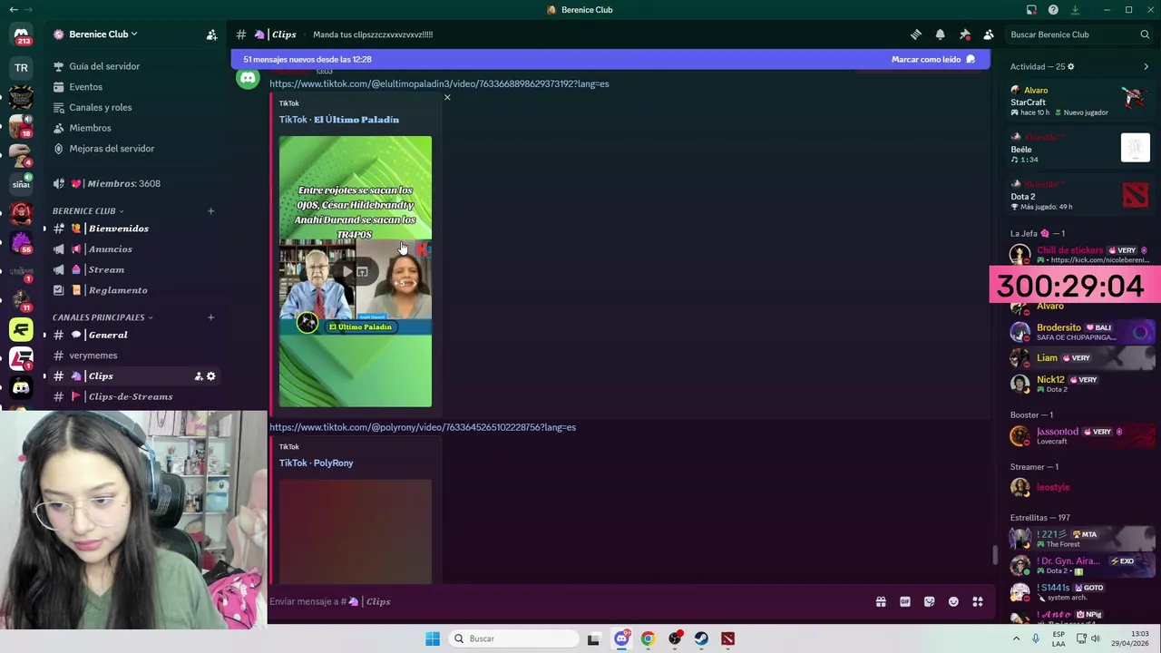Viewport: 1161px width, 653px height.
Task: Show hidden tray icons chevron
Action: pyautogui.click(x=1016, y=638)
